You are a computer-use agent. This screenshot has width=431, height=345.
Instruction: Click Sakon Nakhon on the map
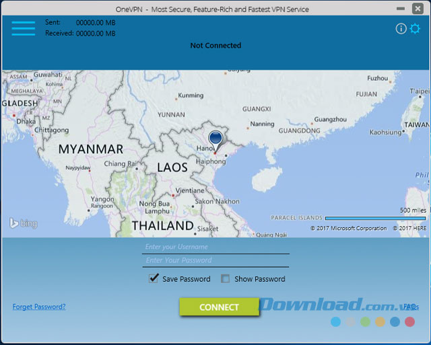pyautogui.click(x=217, y=202)
